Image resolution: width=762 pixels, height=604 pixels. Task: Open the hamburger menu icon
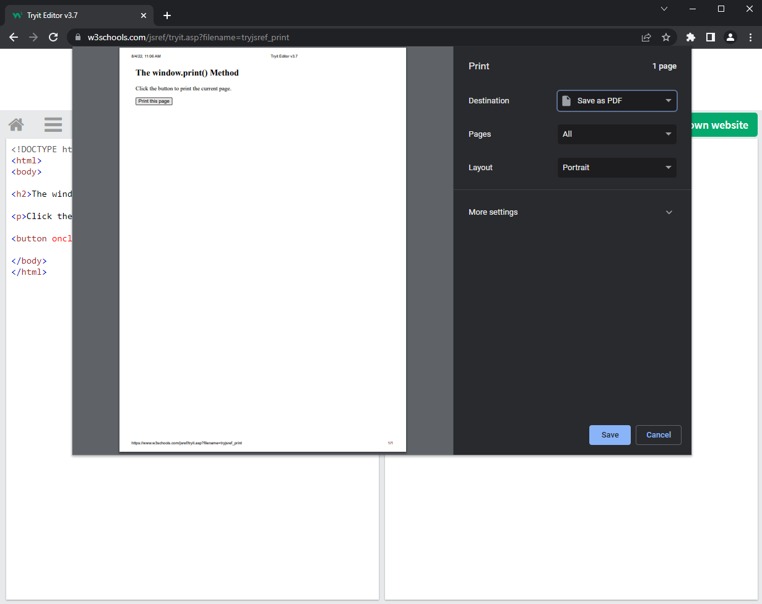53,125
